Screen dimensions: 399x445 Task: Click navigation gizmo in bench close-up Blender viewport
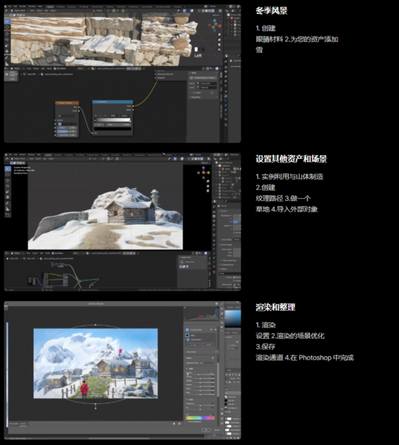coord(215,25)
